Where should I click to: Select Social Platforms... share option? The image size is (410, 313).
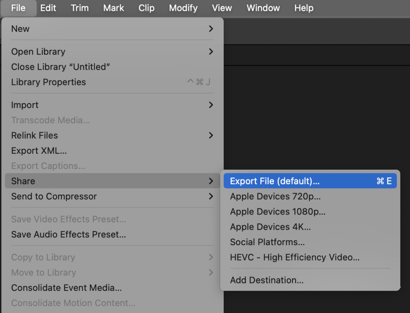(310, 242)
